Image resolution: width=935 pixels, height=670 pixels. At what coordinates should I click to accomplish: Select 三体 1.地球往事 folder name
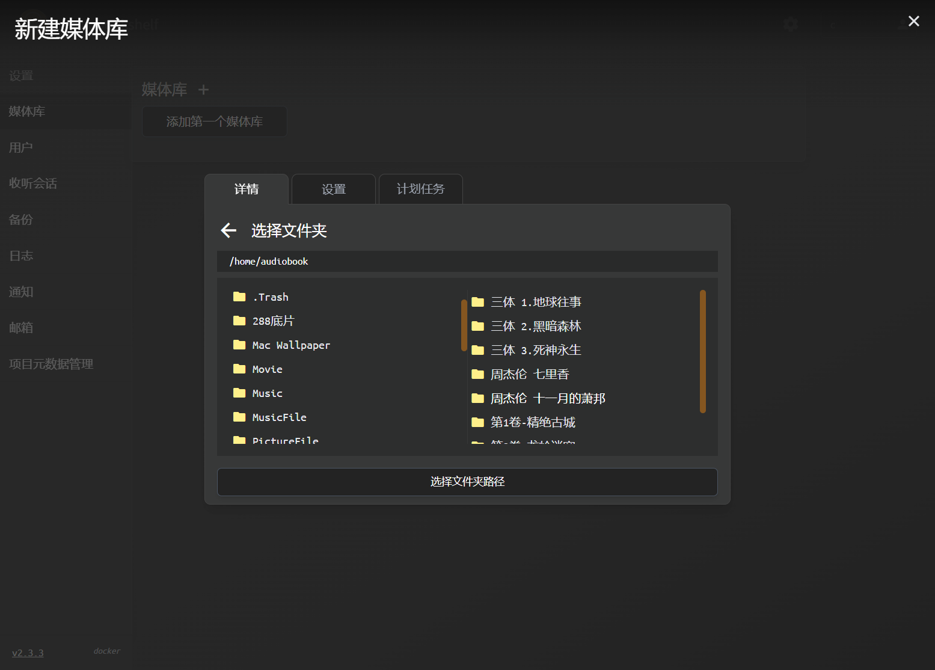[536, 302]
